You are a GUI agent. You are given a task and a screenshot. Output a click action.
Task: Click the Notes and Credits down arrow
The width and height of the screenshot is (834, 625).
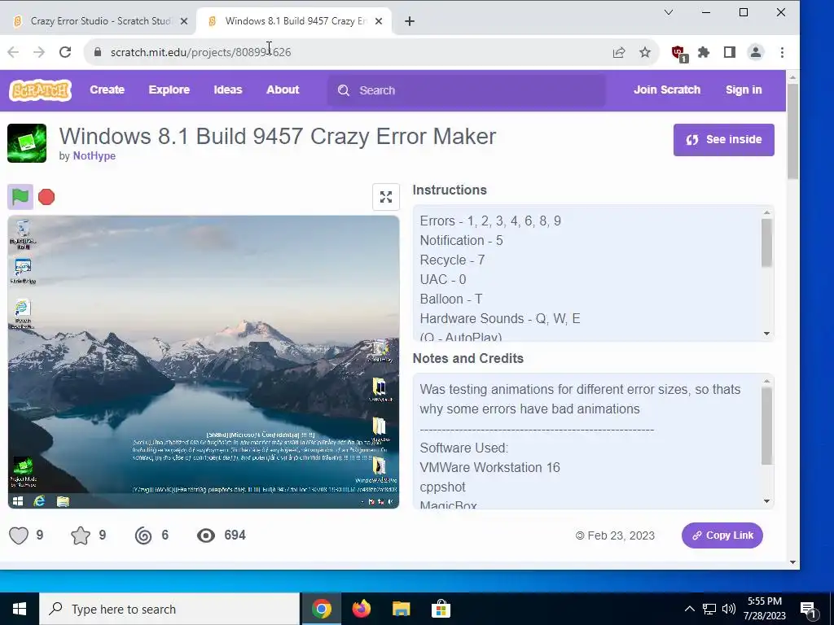[766, 500]
